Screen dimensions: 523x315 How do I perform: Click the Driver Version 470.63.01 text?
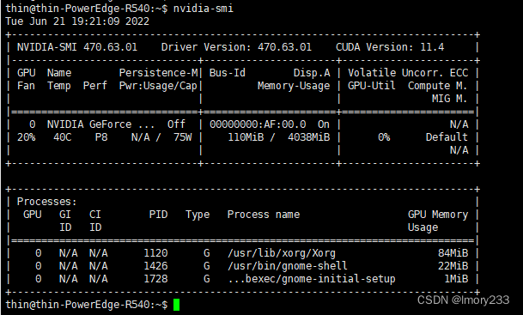pyautogui.click(x=236, y=47)
